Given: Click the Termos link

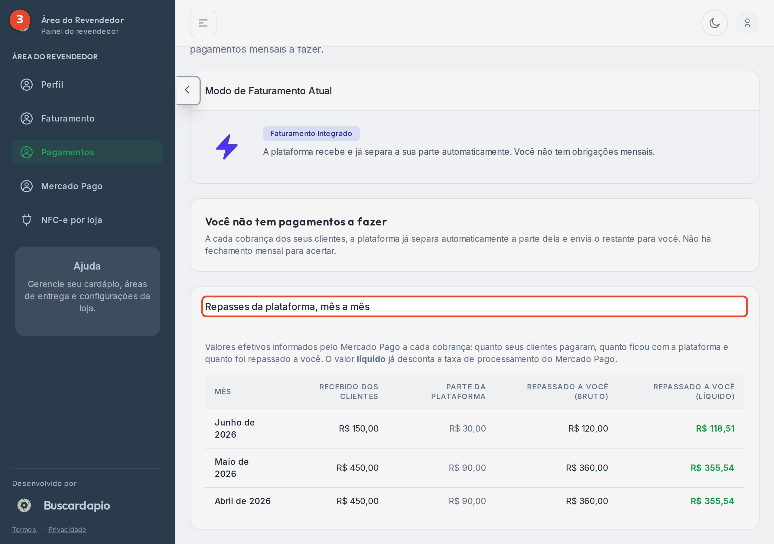Looking at the screenshot, I should point(24,529).
